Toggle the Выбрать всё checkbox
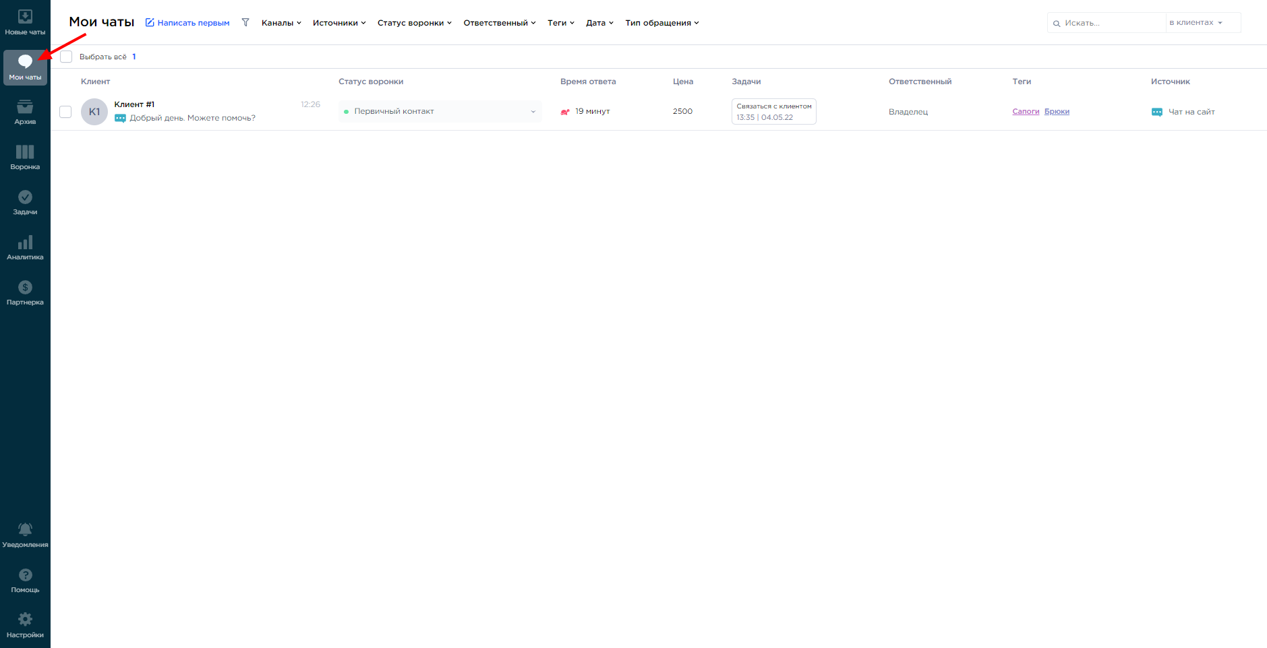Viewport: 1267px width, 648px height. click(66, 57)
